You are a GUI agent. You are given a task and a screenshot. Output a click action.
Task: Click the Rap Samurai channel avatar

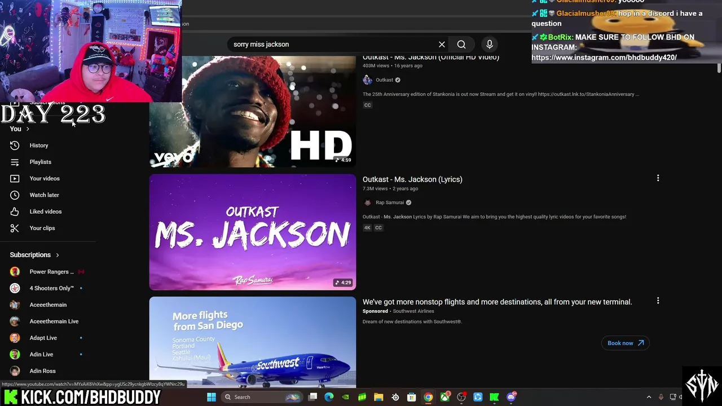[x=368, y=202]
